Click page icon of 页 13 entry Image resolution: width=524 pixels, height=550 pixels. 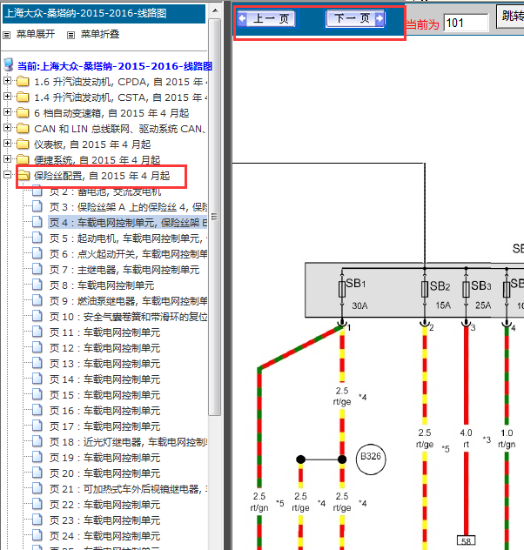[37, 363]
